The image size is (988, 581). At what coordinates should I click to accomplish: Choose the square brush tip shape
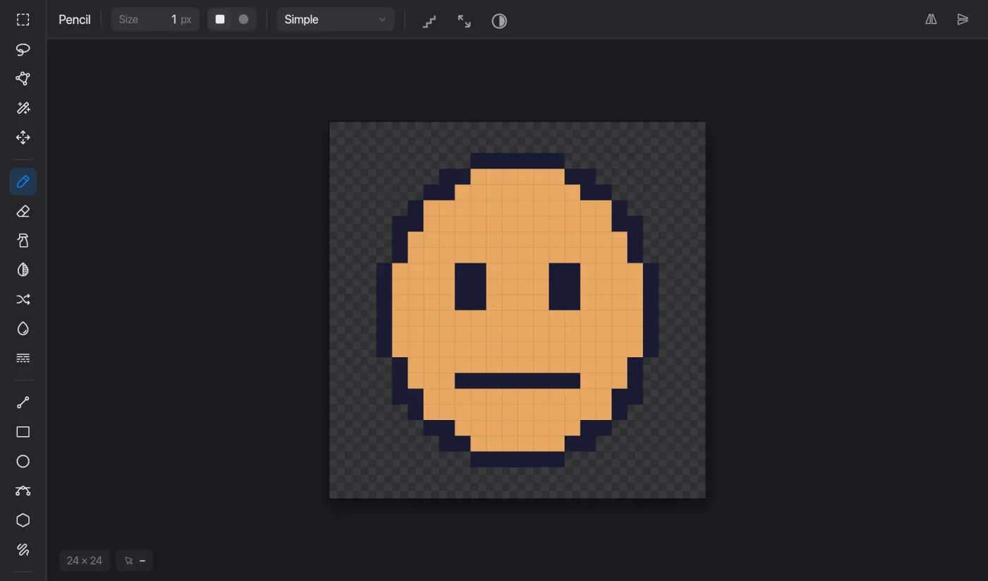click(x=220, y=20)
